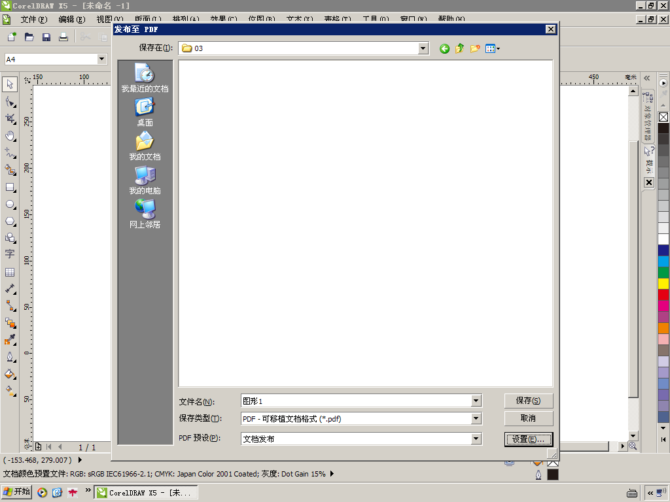Open 桌面 location in sidebar
This screenshot has height=502, width=670.
[x=145, y=112]
